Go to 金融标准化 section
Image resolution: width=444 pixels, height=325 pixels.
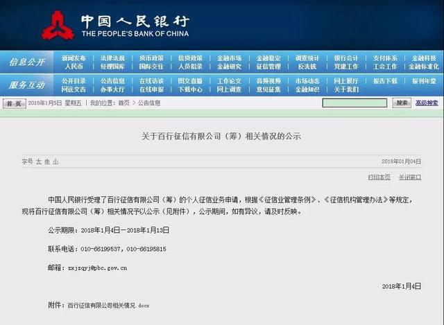click(x=424, y=67)
